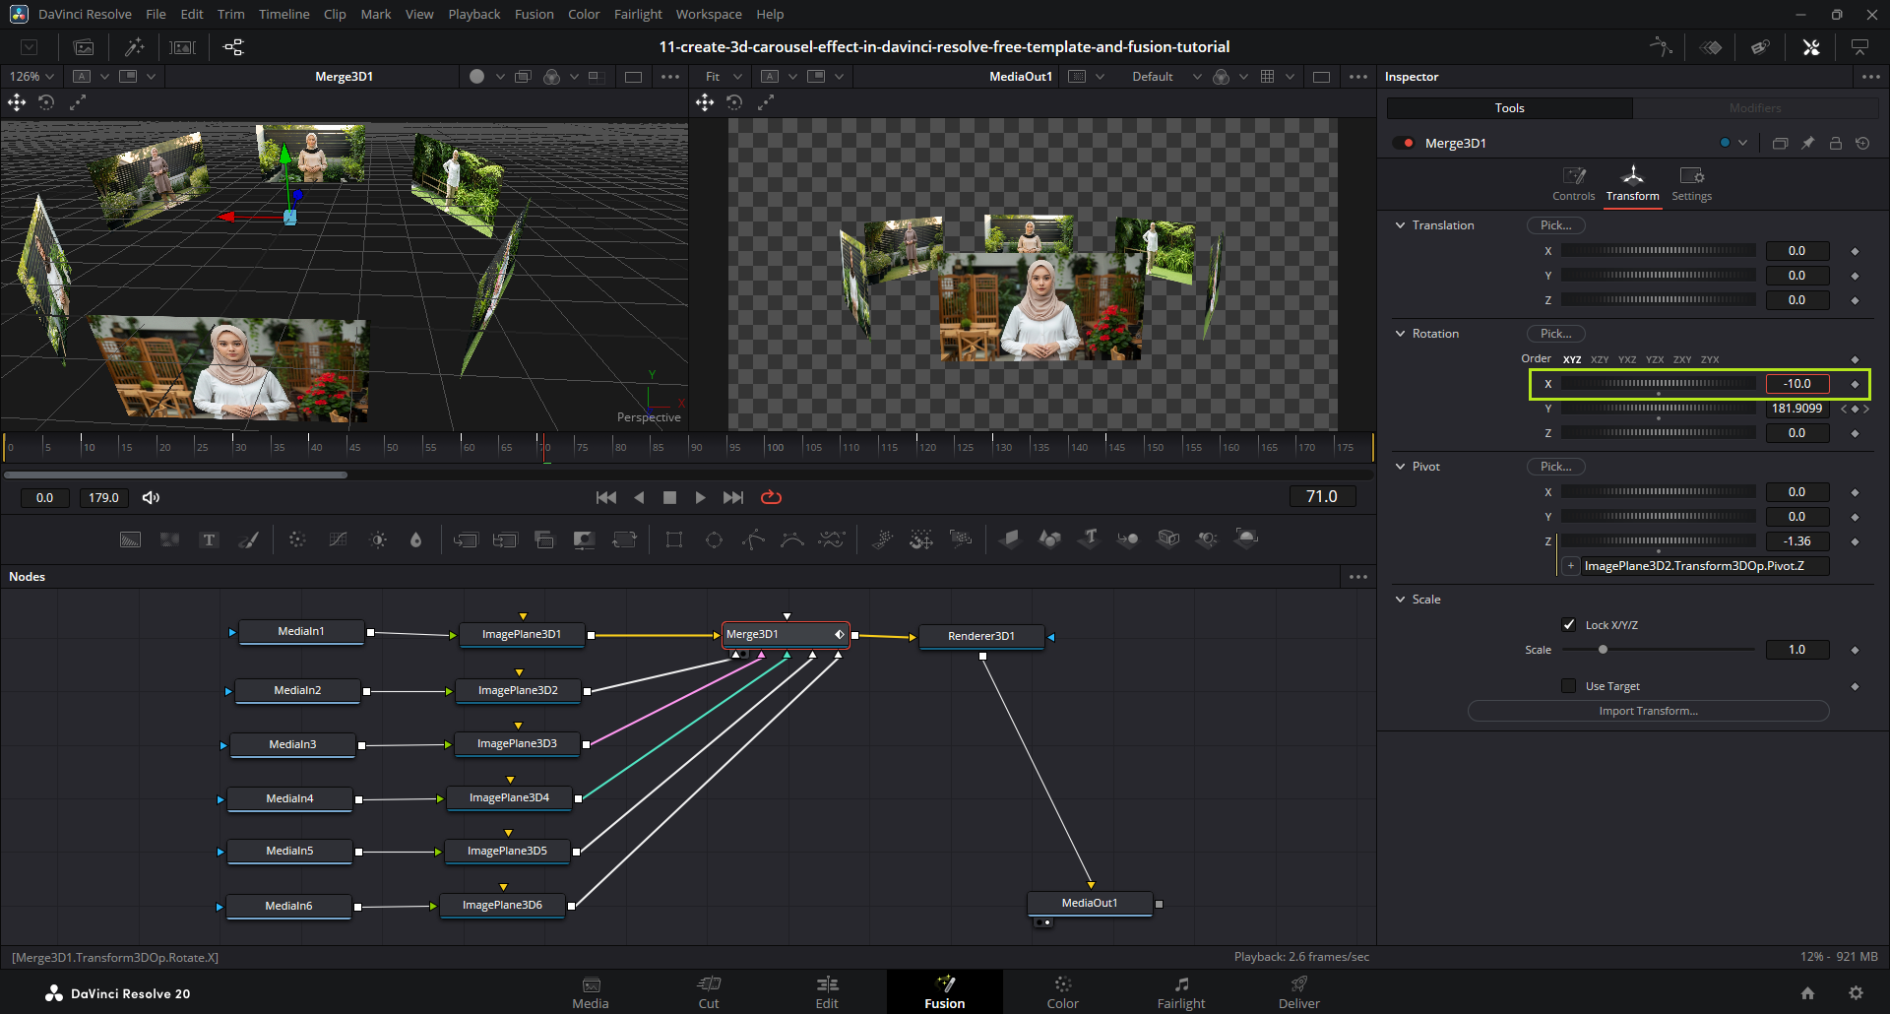This screenshot has width=1890, height=1014.
Task: Collapse the Pivot section
Action: click(1401, 467)
